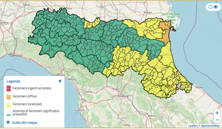Viewport: 222px width, 129px height.
Task: Open the Leaflet attribution link
Action: tap(192, 126)
